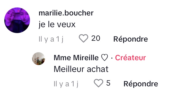The image size is (189, 97).
Task: Open Mme Mireille's small profile avatar
Action: click(x=39, y=59)
